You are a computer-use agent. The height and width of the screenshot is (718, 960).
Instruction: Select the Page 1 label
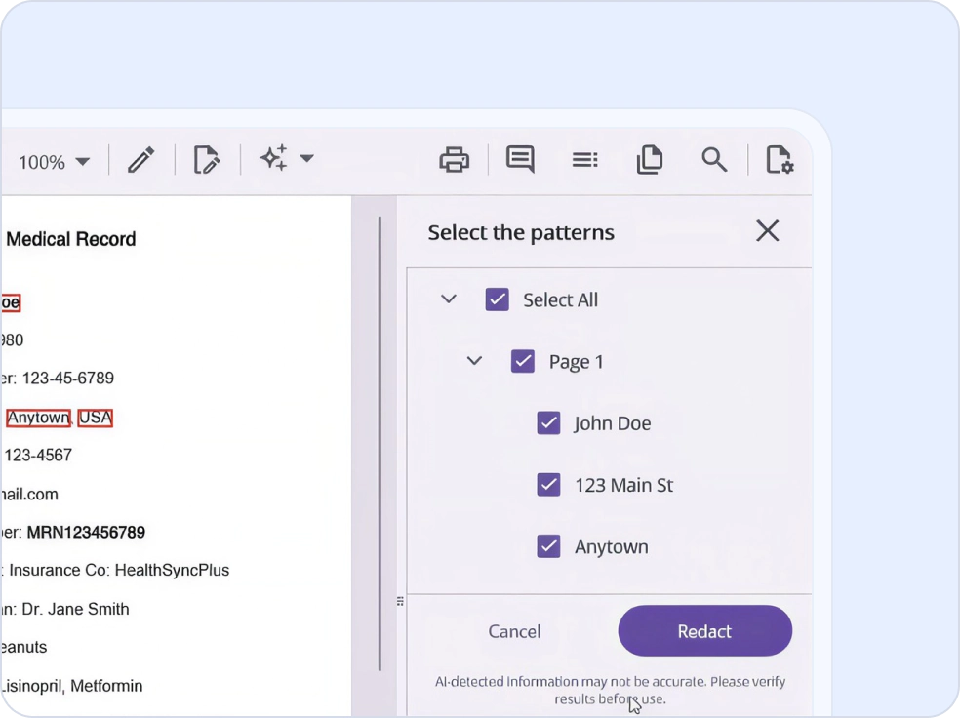coord(577,362)
